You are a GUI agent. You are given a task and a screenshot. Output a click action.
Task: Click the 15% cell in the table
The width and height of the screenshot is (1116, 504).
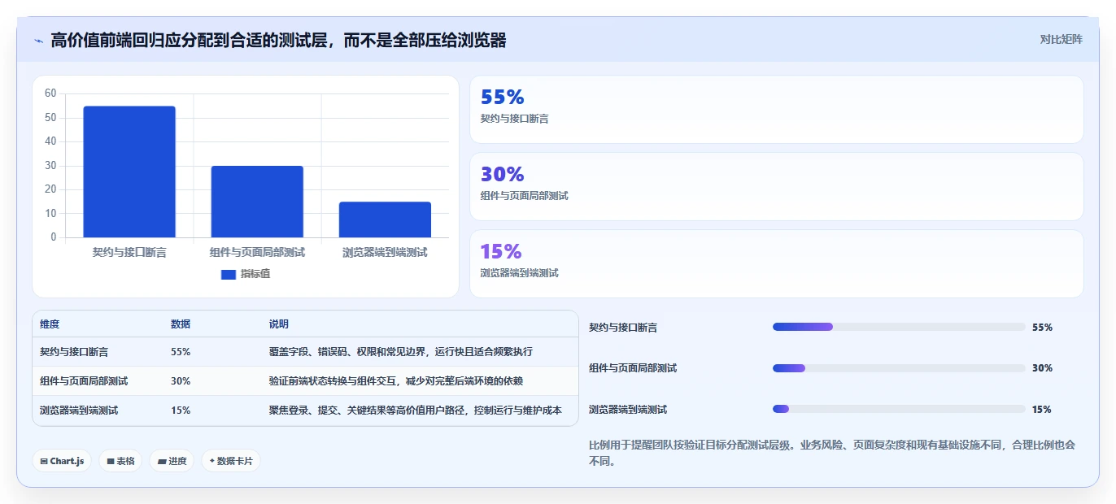pyautogui.click(x=181, y=411)
